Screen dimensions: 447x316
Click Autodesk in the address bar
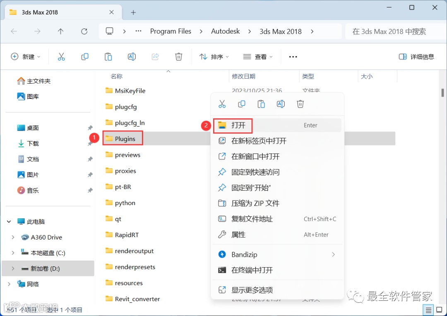tap(225, 31)
